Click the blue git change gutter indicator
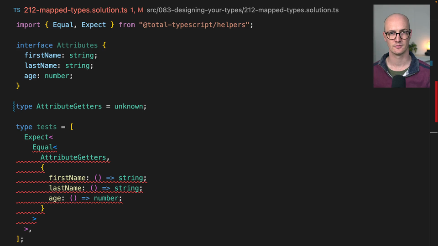The width and height of the screenshot is (438, 246). pos(14,106)
